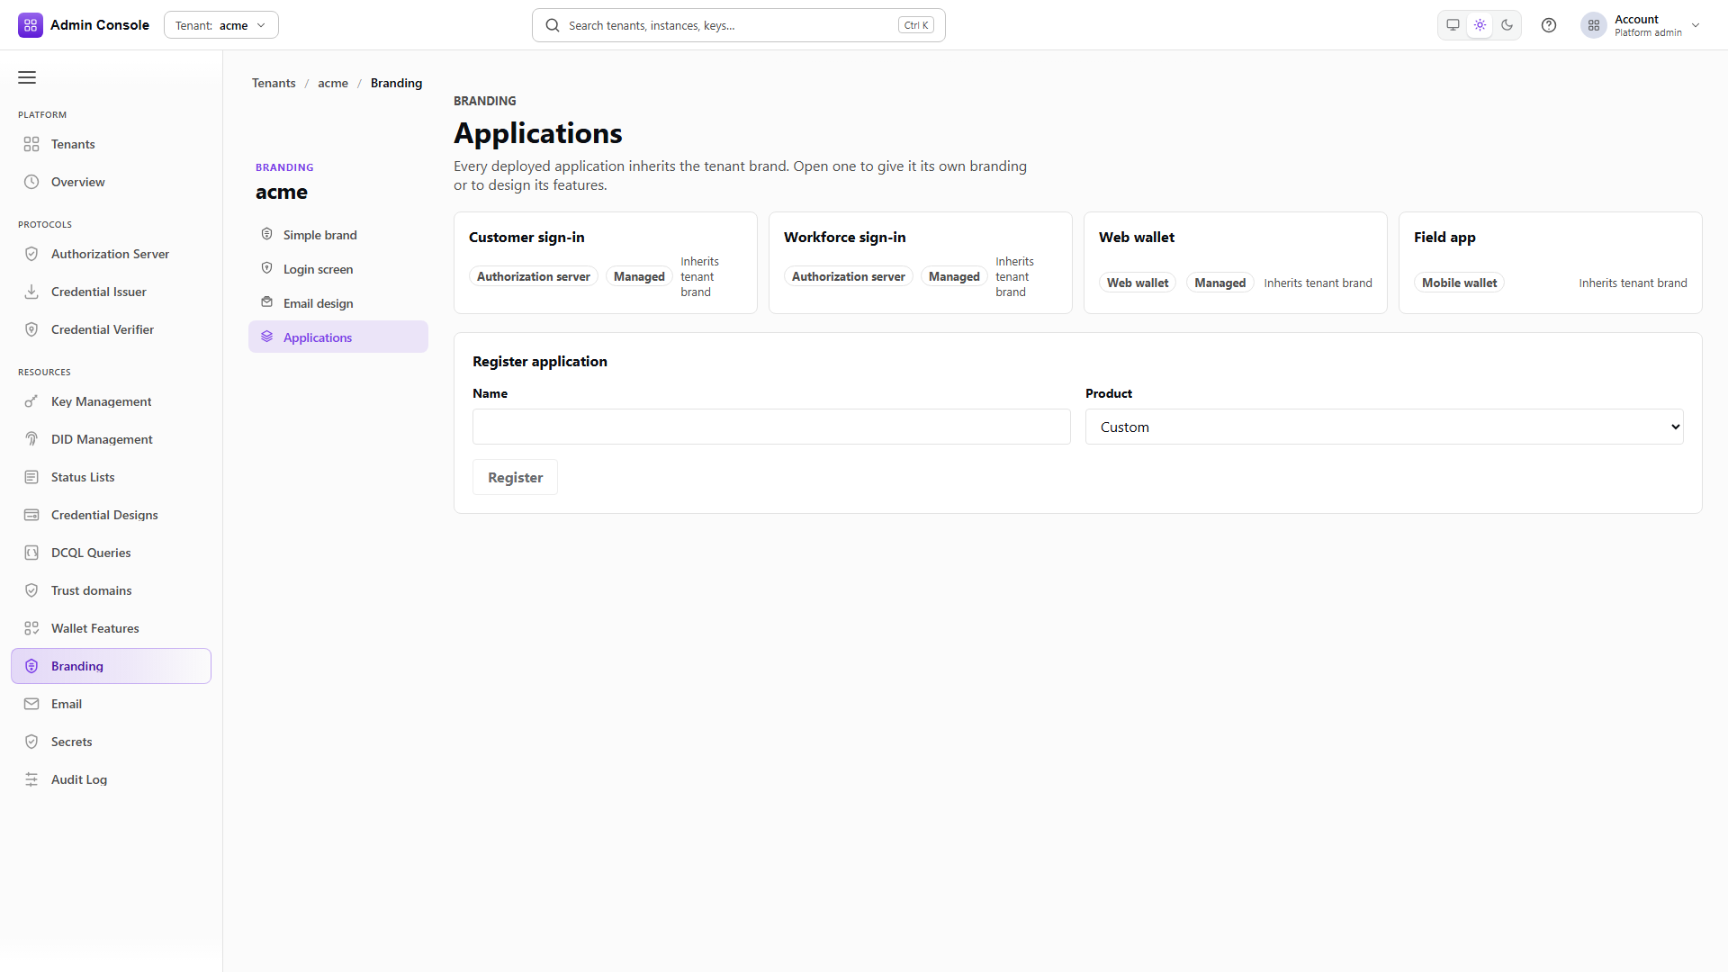Viewport: 1728px width, 972px height.
Task: Click the Overview clock icon
Action: click(x=31, y=182)
